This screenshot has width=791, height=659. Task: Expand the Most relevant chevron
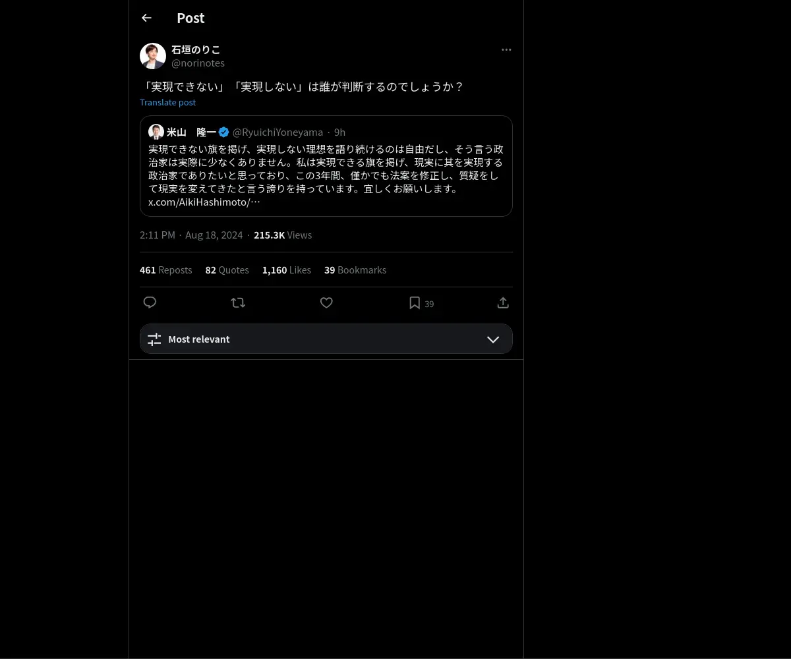click(493, 339)
